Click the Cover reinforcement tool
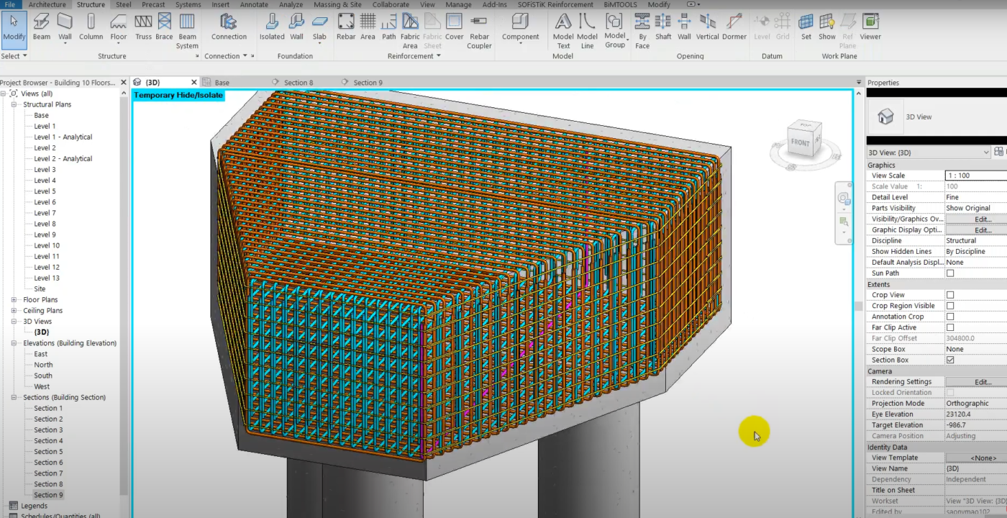This screenshot has height=518, width=1007. [x=454, y=30]
